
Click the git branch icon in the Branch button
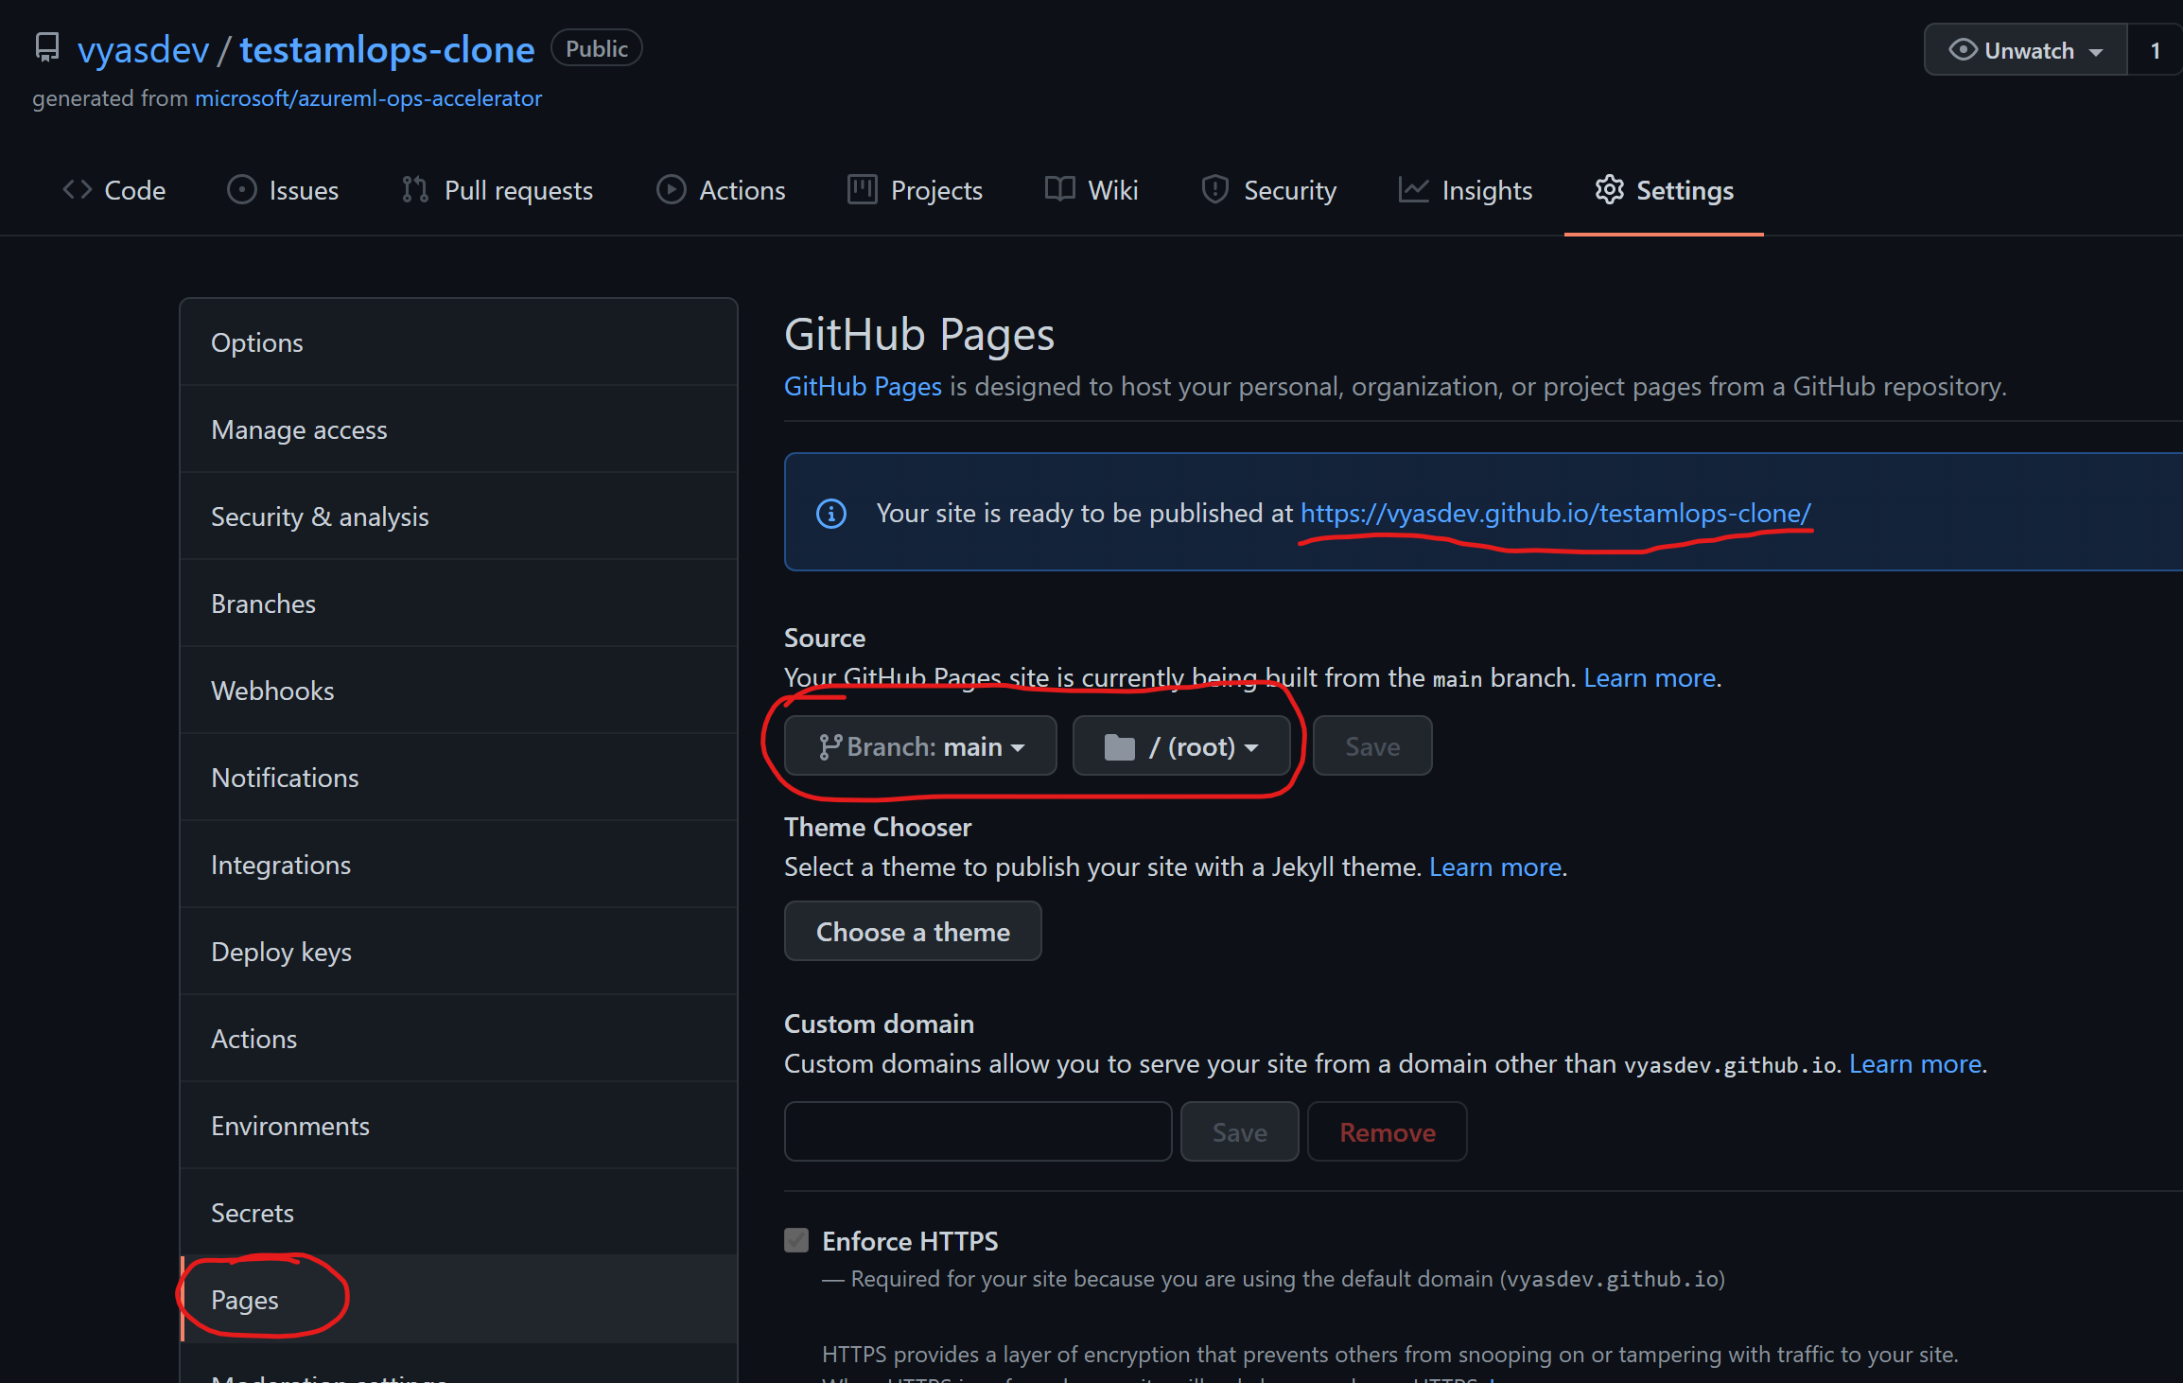[x=830, y=747]
